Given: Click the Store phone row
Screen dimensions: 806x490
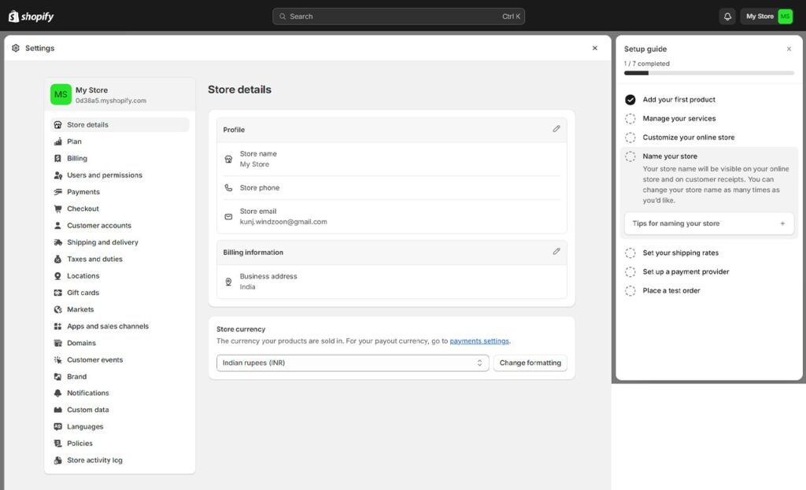Looking at the screenshot, I should [x=392, y=188].
